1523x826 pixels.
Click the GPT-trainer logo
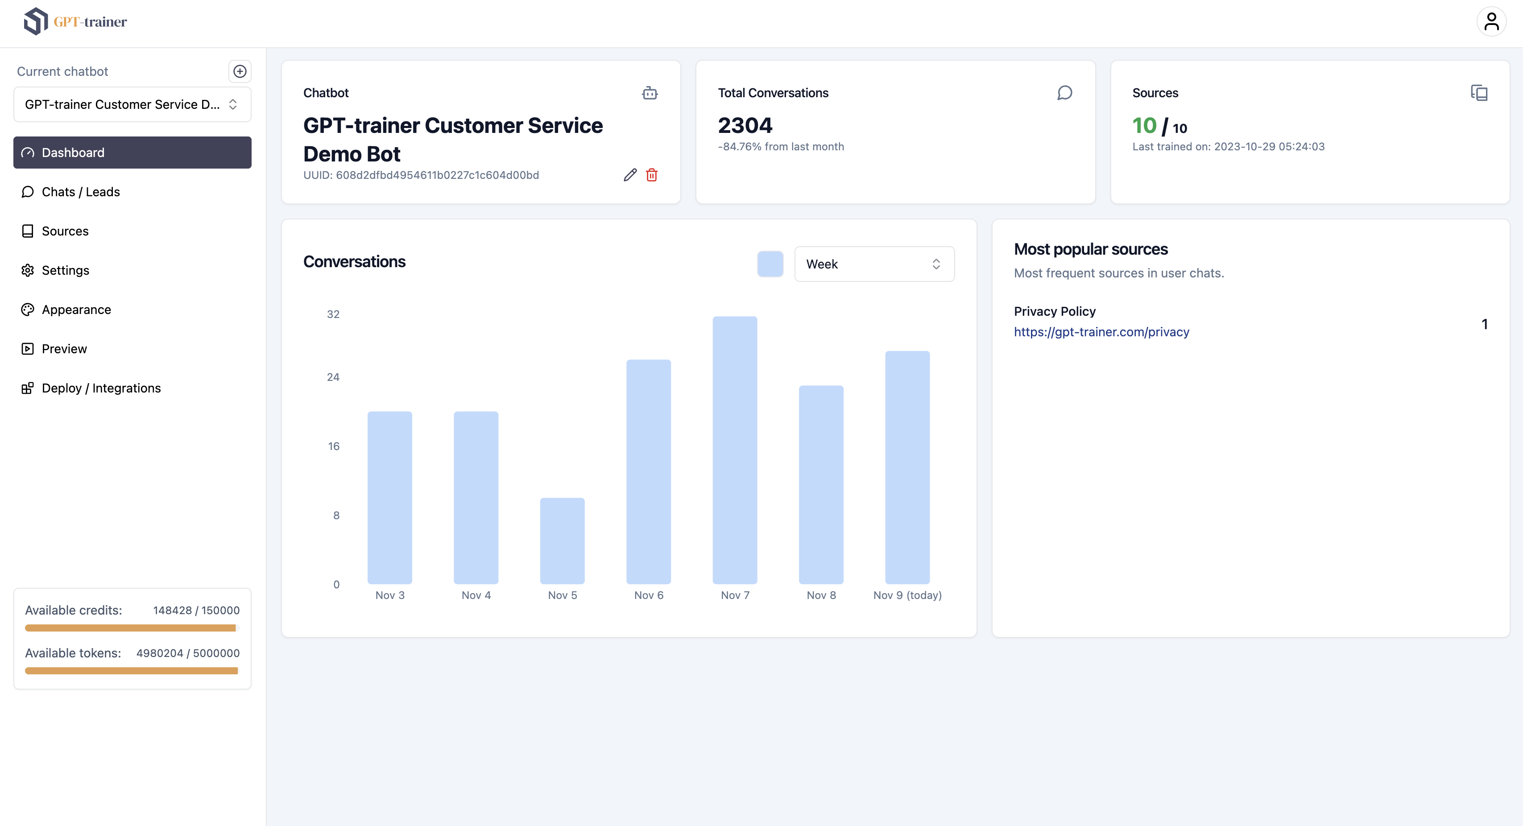click(74, 21)
